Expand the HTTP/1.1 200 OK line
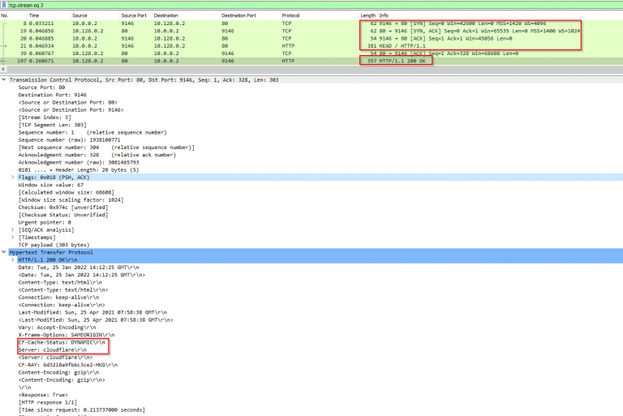Viewport: 623px width, 416px height. pyautogui.click(x=12, y=259)
